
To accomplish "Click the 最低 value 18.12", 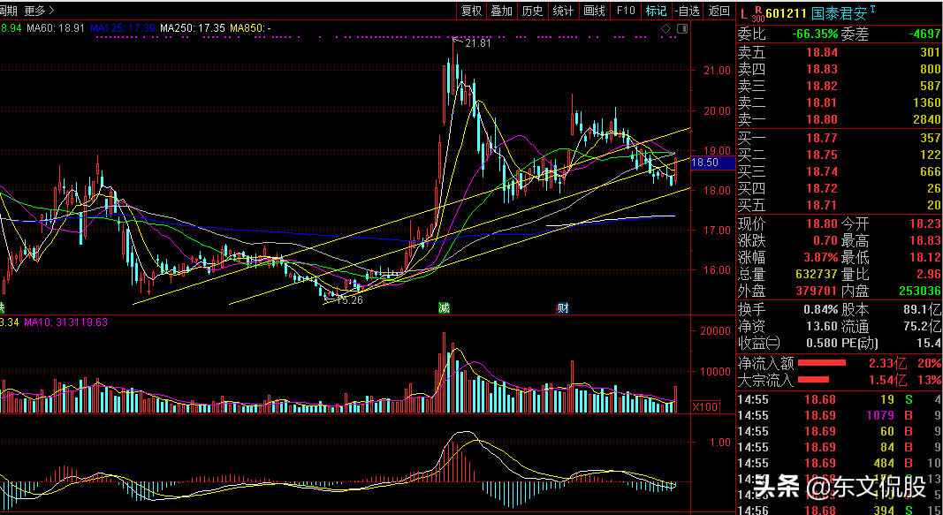I will pos(925,258).
